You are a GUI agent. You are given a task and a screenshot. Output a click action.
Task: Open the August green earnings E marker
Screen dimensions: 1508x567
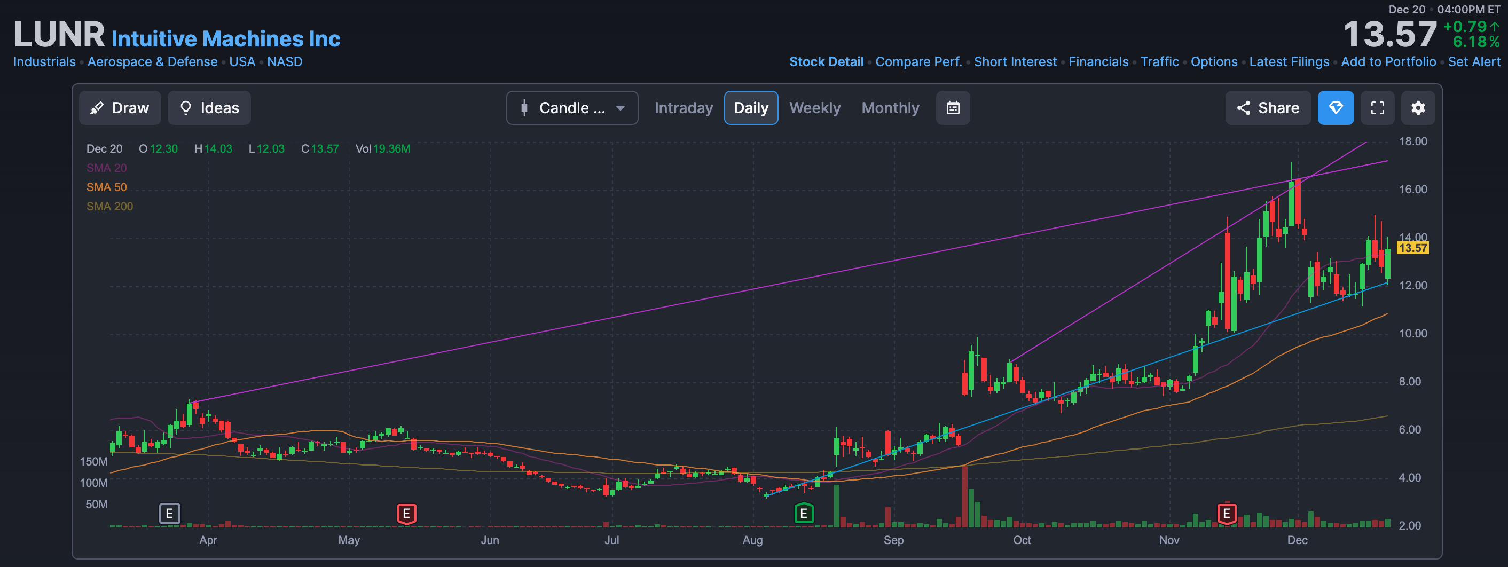coord(803,513)
